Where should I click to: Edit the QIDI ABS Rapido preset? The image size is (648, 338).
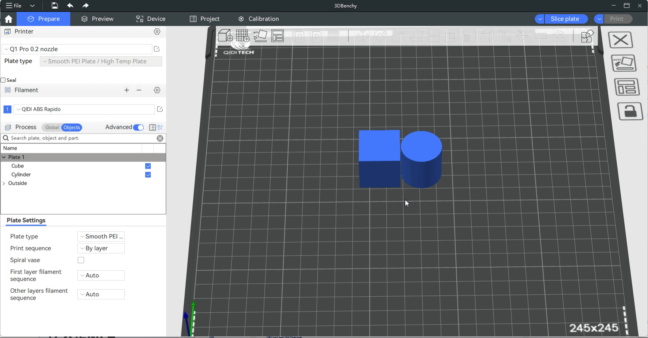(160, 109)
